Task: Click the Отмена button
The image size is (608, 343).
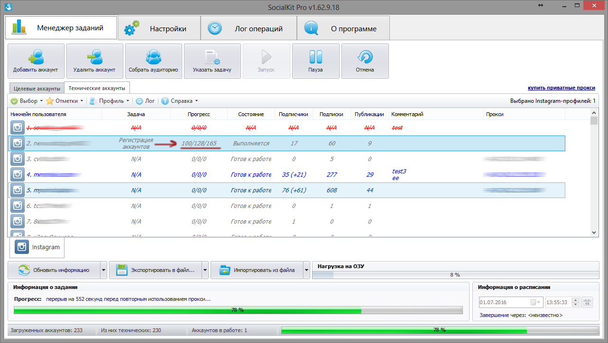Action: coord(365,61)
